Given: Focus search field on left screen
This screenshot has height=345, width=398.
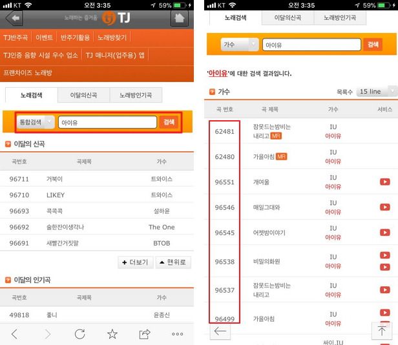Looking at the screenshot, I should [107, 122].
